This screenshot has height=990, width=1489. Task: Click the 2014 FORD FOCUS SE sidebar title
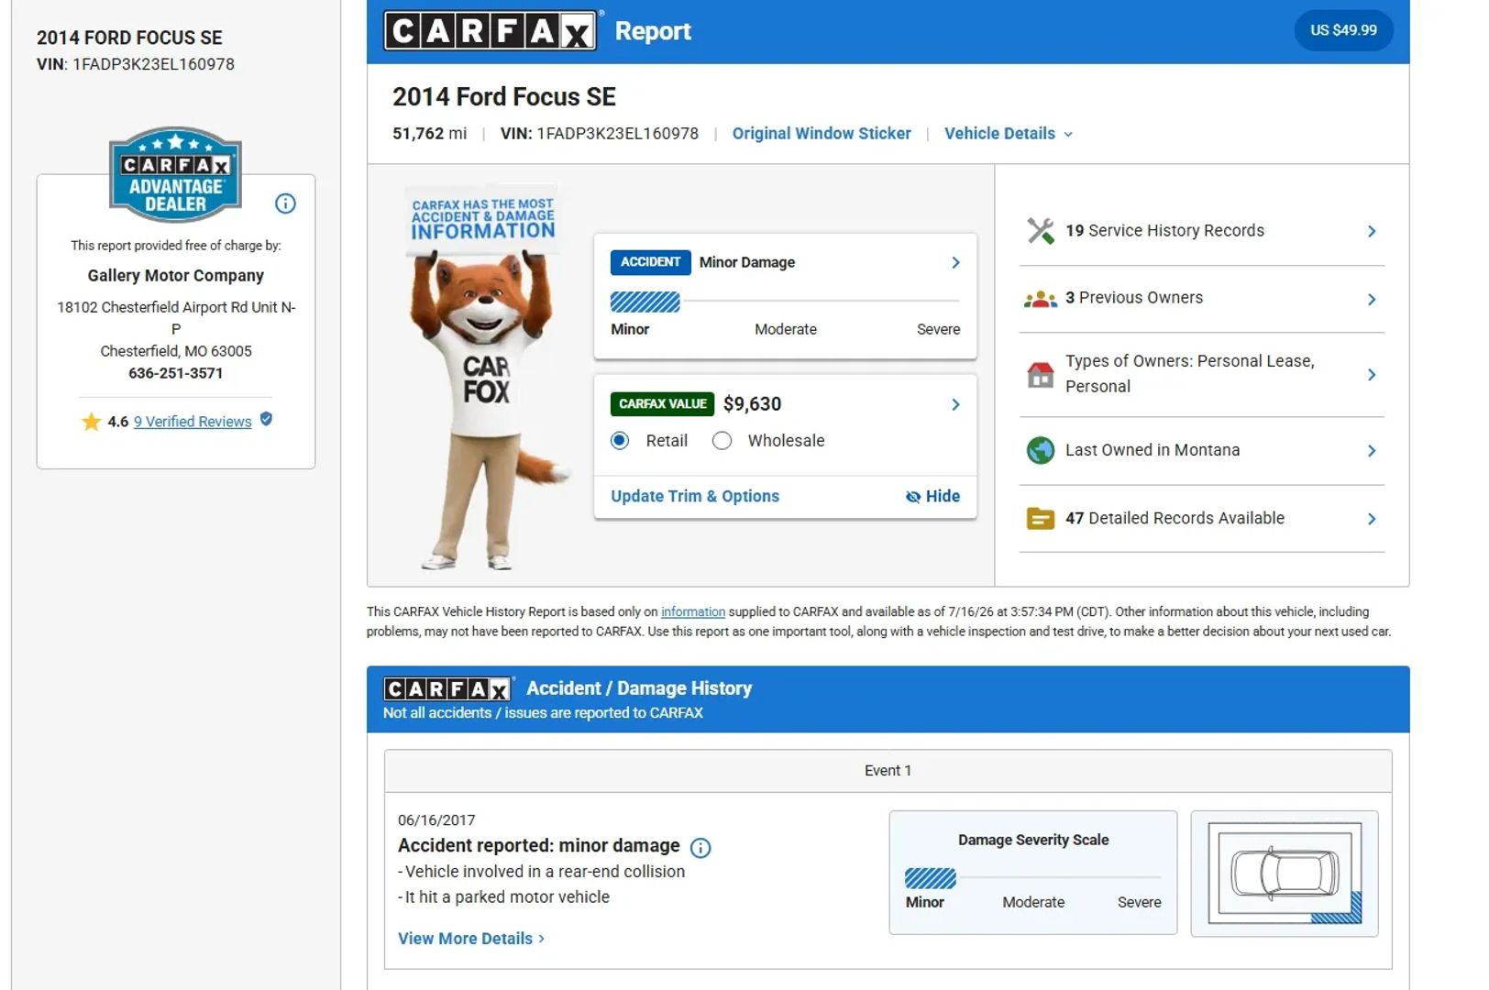[x=129, y=38]
